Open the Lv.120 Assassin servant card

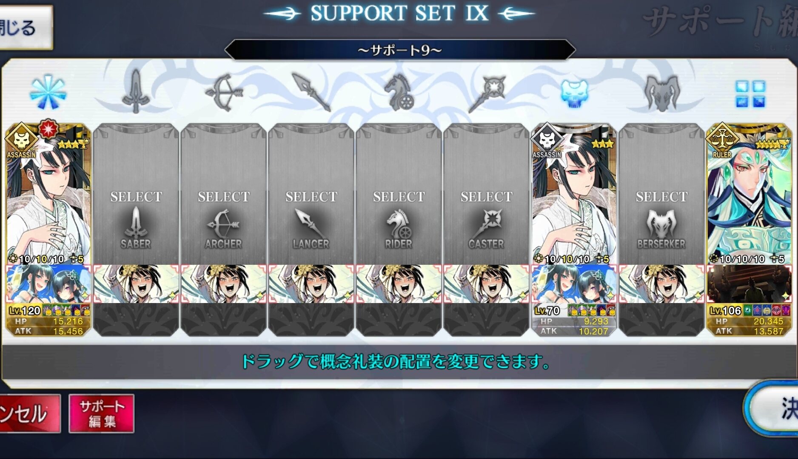click(48, 194)
